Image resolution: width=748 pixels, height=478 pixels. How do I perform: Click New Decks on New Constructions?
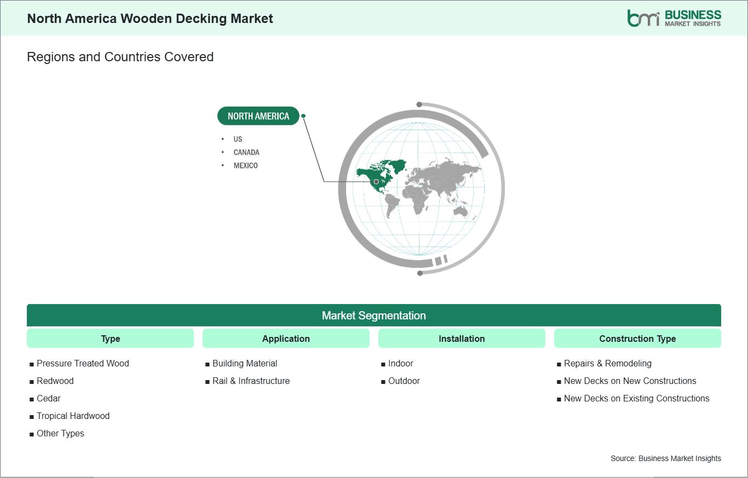630,381
